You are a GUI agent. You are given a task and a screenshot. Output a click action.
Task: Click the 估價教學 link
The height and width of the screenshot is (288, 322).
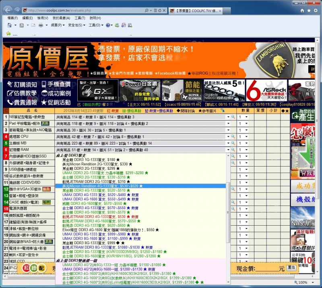[22, 93]
